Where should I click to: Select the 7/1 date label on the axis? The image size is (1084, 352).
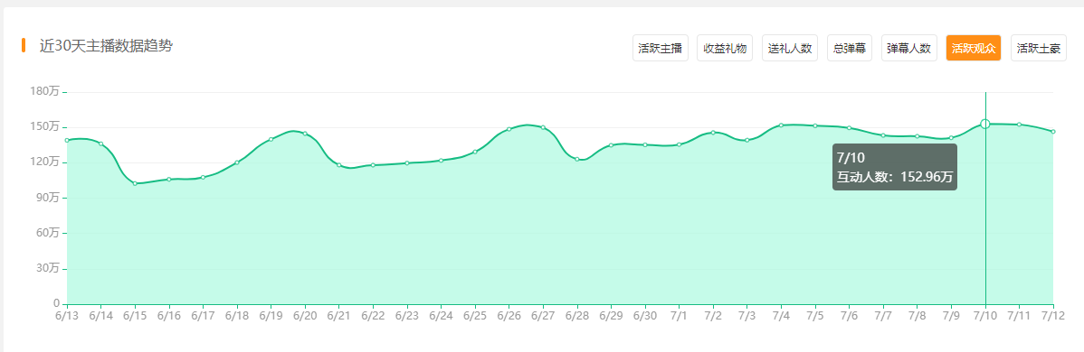click(x=679, y=315)
